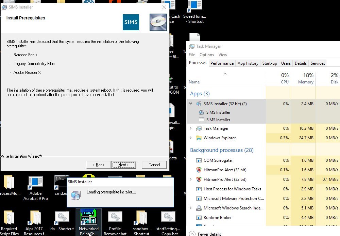Screen dimensions: 340x236
Task: Click Next in SIMS Installer
Action: 123,165
